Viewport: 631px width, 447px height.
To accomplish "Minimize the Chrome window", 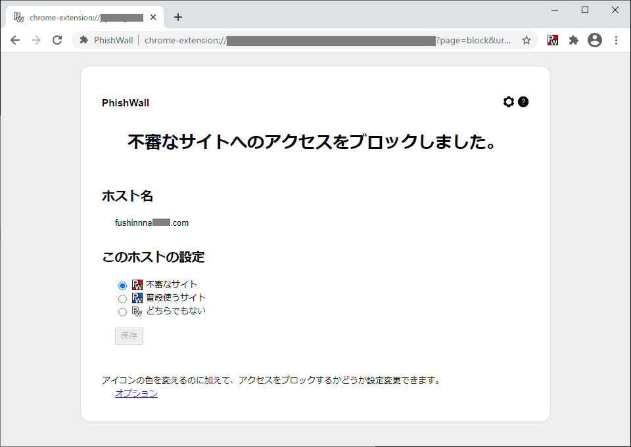I will tap(555, 10).
